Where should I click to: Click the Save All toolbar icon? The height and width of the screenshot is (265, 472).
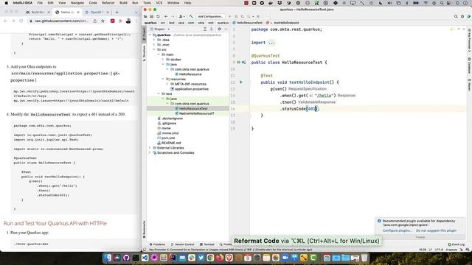pyautogui.click(x=152, y=16)
